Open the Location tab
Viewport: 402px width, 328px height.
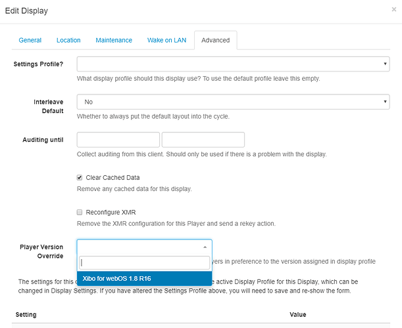68,40
